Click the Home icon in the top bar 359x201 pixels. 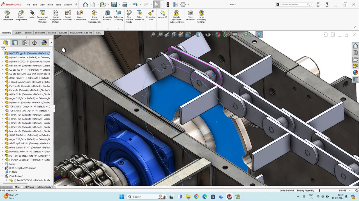point(85,4)
